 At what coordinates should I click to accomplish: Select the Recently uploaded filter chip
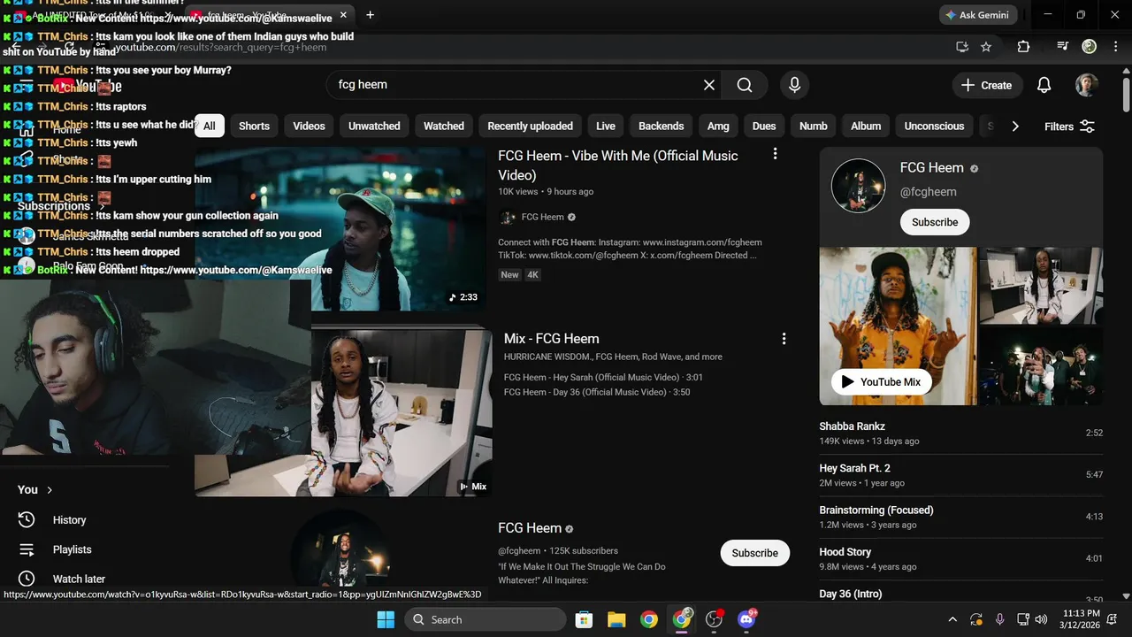[x=530, y=126]
